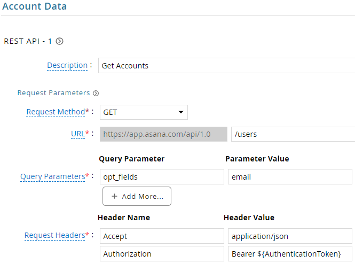Open the URL help link
This screenshot has width=355, height=263.
click(x=78, y=134)
